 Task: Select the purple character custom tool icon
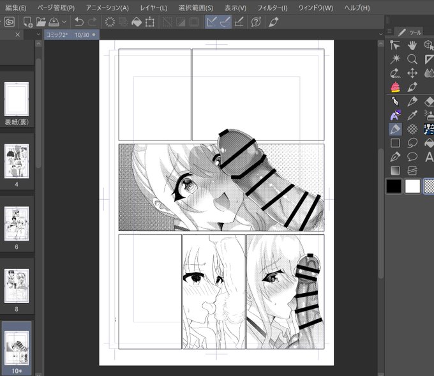click(x=395, y=115)
